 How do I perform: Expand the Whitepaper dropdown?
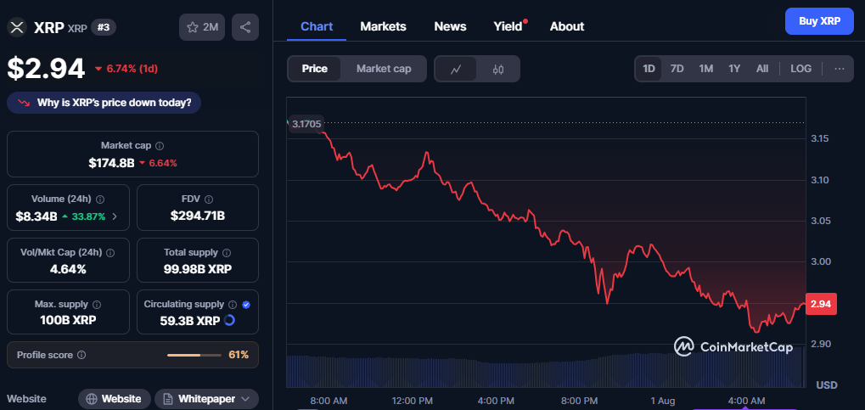pyautogui.click(x=206, y=399)
